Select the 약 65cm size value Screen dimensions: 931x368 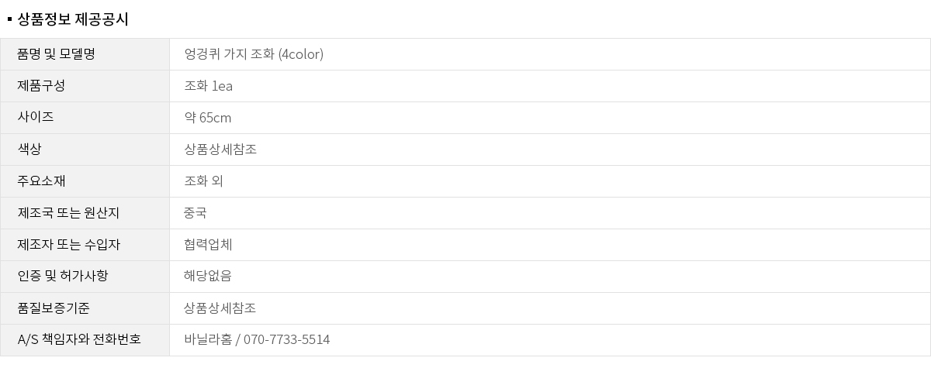pyautogui.click(x=208, y=118)
